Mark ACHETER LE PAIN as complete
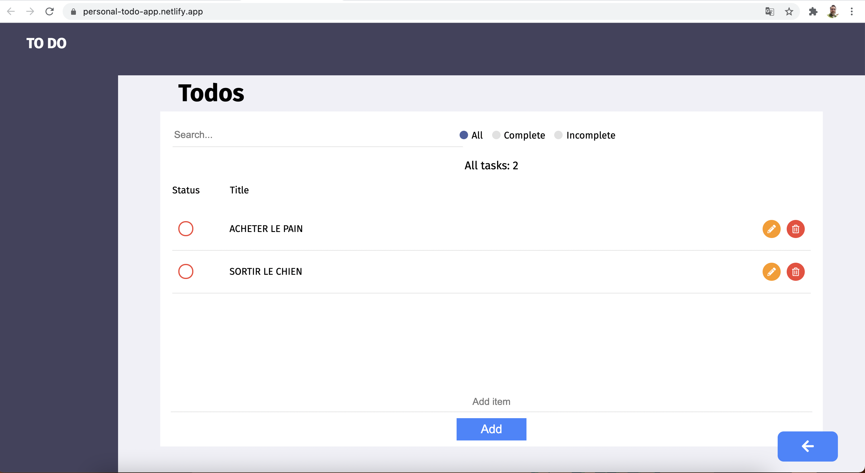Viewport: 865px width, 473px height. (x=186, y=229)
